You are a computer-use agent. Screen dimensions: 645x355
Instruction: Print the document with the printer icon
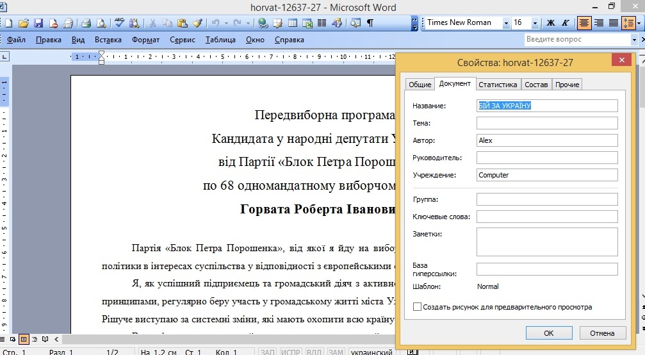coord(86,23)
